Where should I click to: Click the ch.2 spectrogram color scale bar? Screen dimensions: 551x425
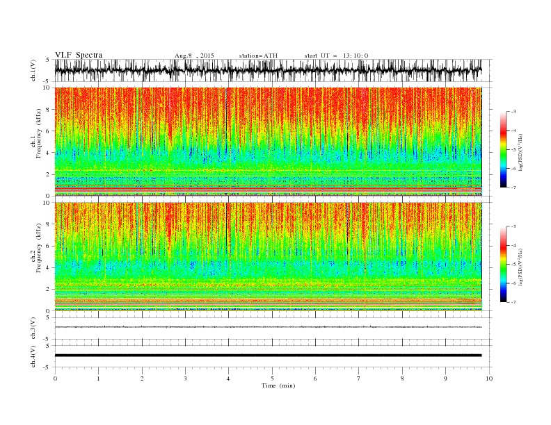pos(503,265)
